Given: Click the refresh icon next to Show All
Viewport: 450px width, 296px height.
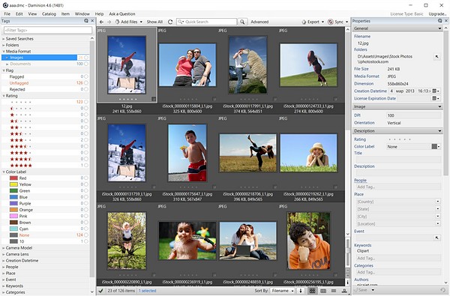Looking at the screenshot, I should tap(170, 22).
